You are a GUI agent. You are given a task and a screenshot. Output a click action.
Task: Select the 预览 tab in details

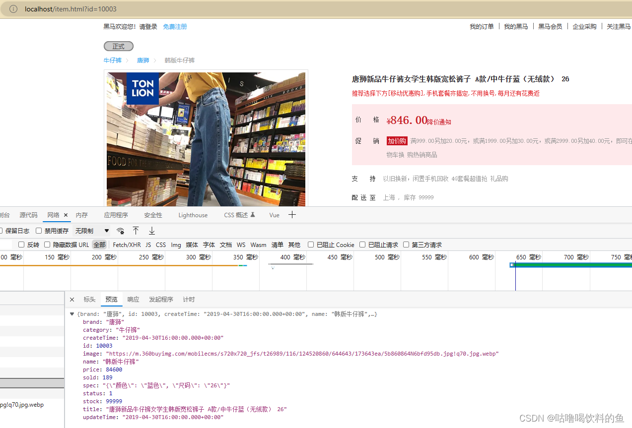pyautogui.click(x=112, y=300)
